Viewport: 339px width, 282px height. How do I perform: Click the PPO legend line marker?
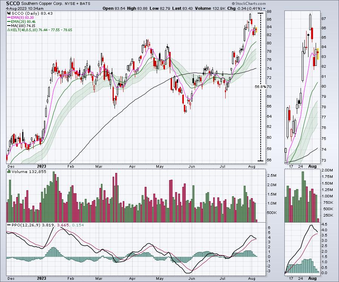[x=9, y=225]
